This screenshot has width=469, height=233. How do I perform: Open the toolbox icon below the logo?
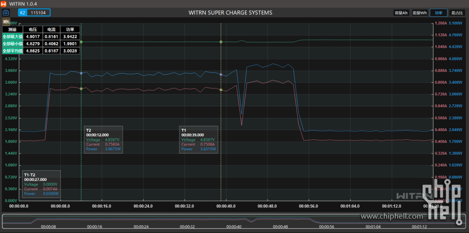pyautogui.click(x=6, y=12)
